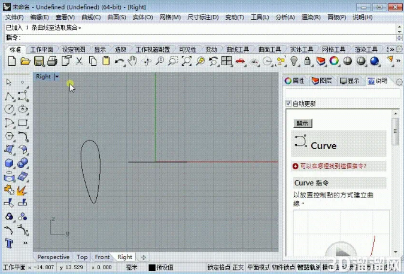Open the panel settings gear icon
This screenshot has width=404, height=274.
[x=399, y=82]
